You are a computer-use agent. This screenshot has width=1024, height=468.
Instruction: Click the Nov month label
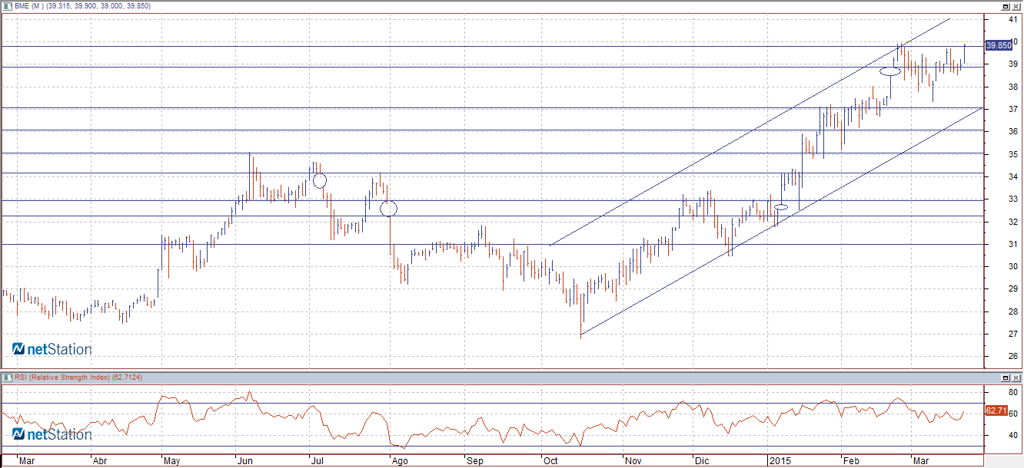pyautogui.click(x=633, y=461)
